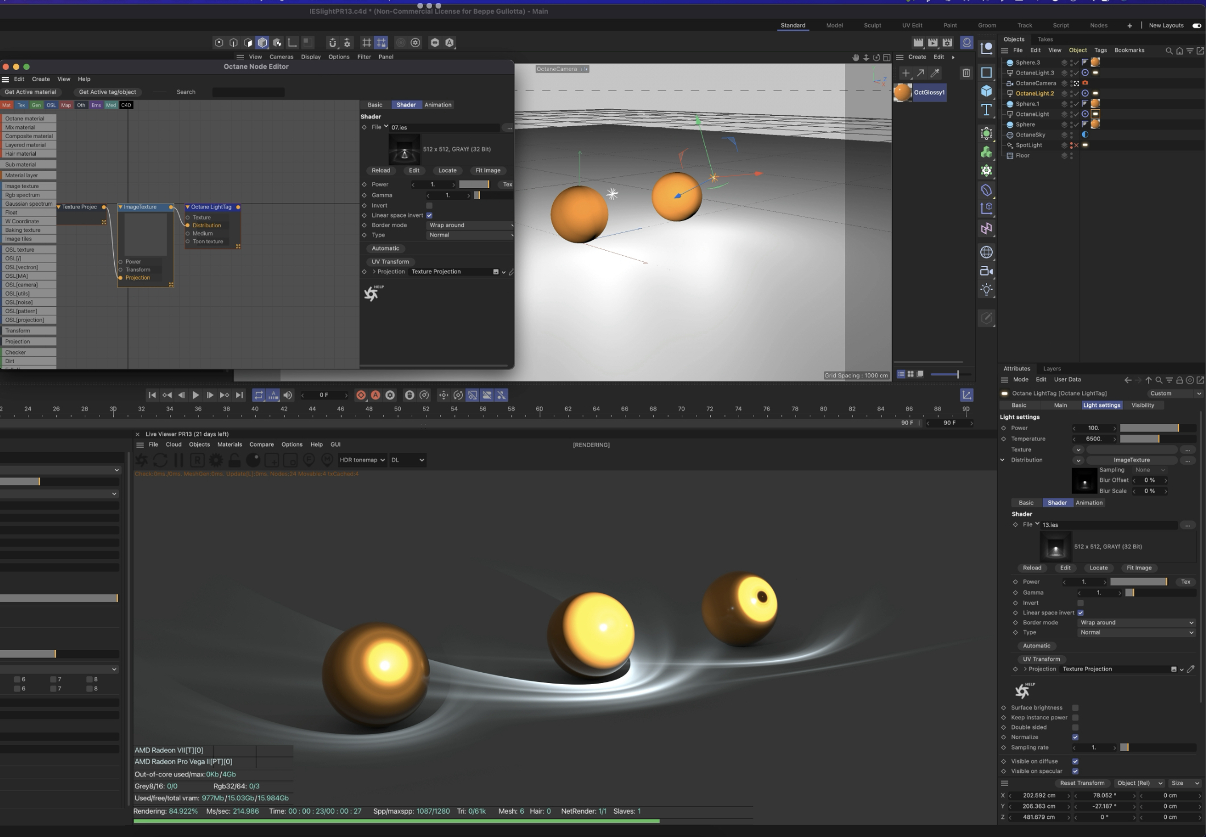
Task: Uncheck Linear space invert in the Node Editor
Action: click(429, 215)
